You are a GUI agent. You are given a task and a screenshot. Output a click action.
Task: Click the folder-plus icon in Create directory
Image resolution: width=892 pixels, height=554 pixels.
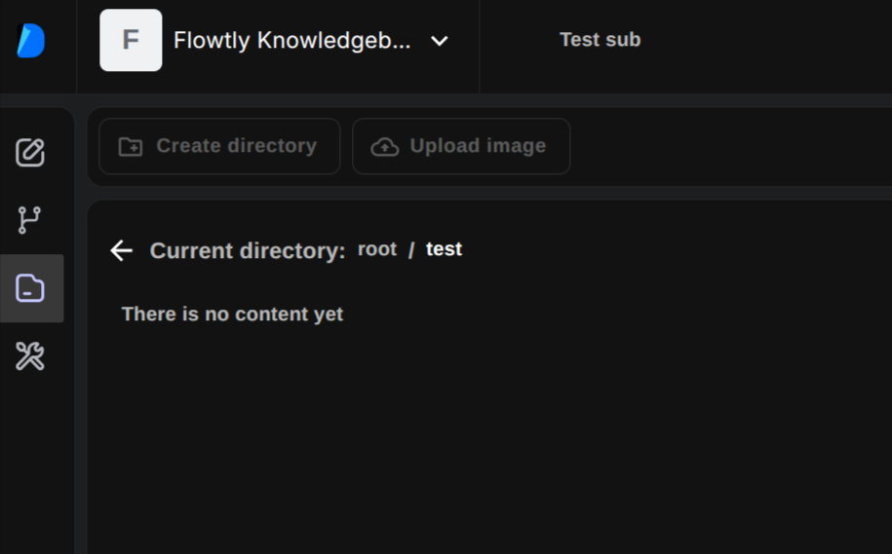[x=131, y=147]
